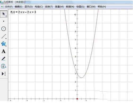Image resolution: width=133 pixels, height=106 pixels.
Task: Select the Point tool
Action: [x=4, y=21]
